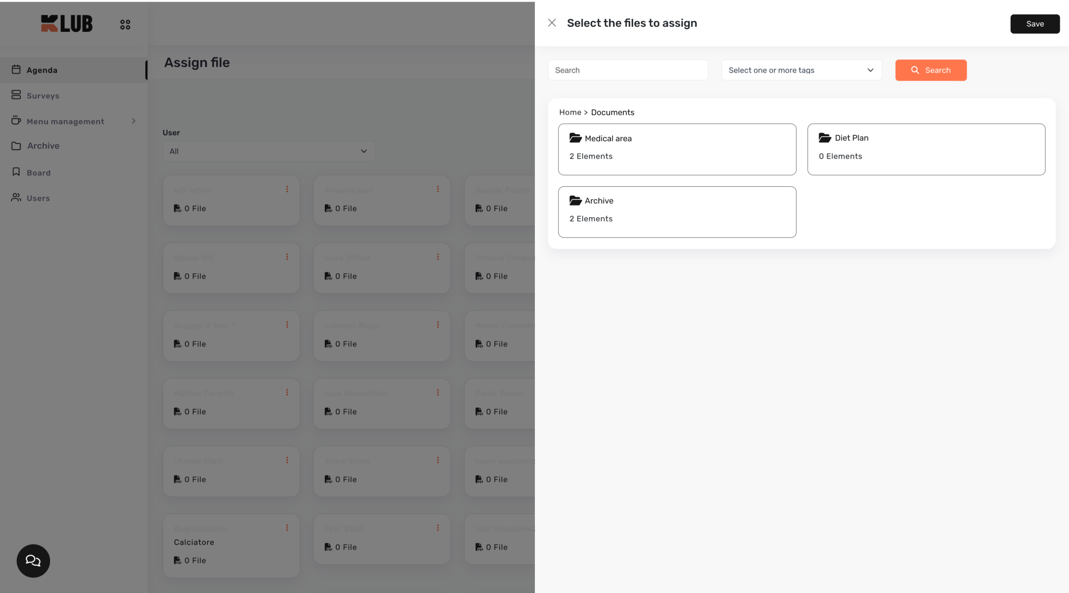Screen dimensions: 1069x593
Task: Navigate to Home in the breadcrumb
Action: (x=570, y=112)
